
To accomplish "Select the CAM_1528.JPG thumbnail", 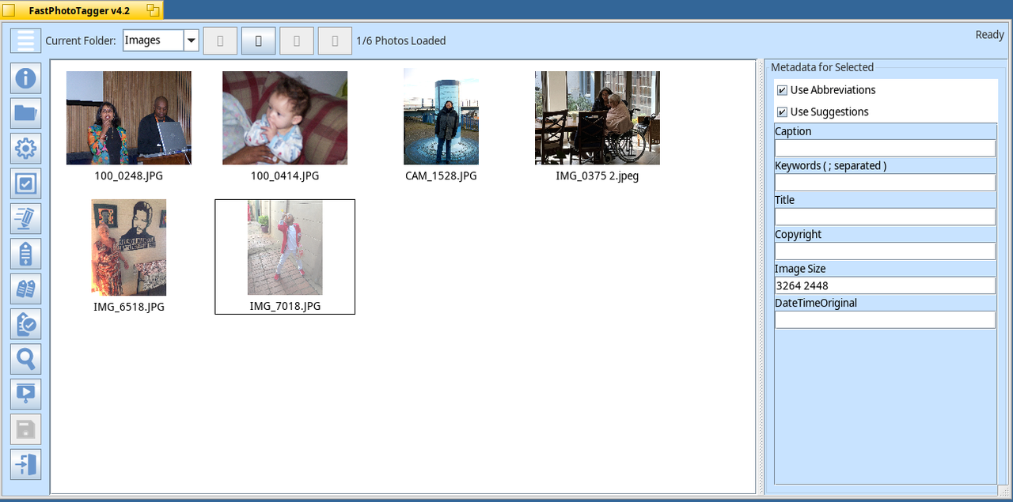I will click(x=441, y=116).
